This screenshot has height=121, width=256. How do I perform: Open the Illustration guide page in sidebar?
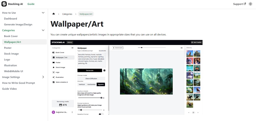(x=10, y=65)
